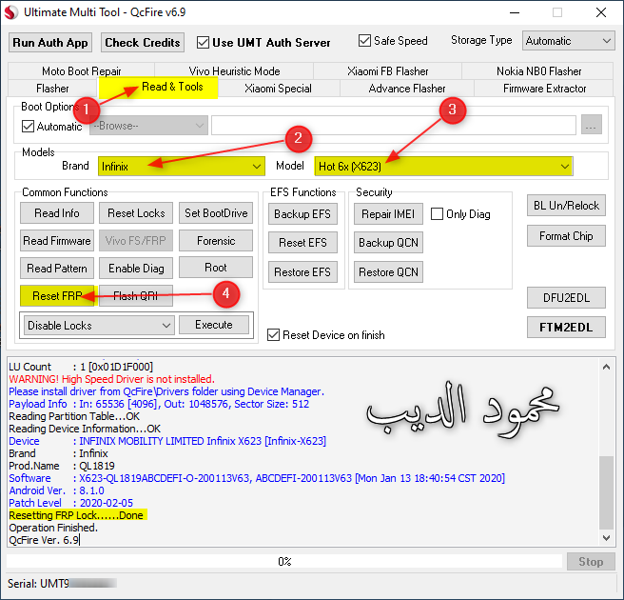This screenshot has width=624, height=600.
Task: Click the Read Pattern button
Action: (x=57, y=269)
